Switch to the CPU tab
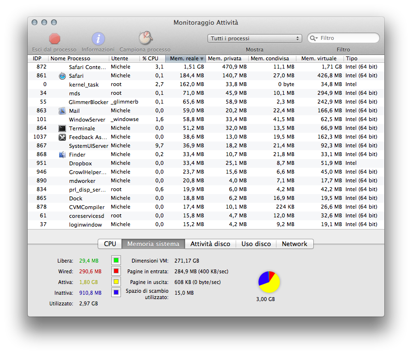Image resolution: width=412 pixels, height=355 pixels. [110, 244]
